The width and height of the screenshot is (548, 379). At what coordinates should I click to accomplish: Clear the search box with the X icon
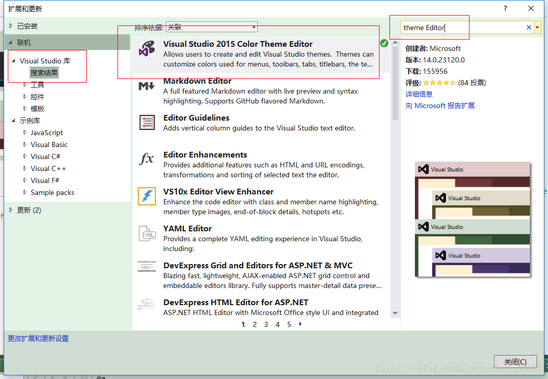coord(529,27)
